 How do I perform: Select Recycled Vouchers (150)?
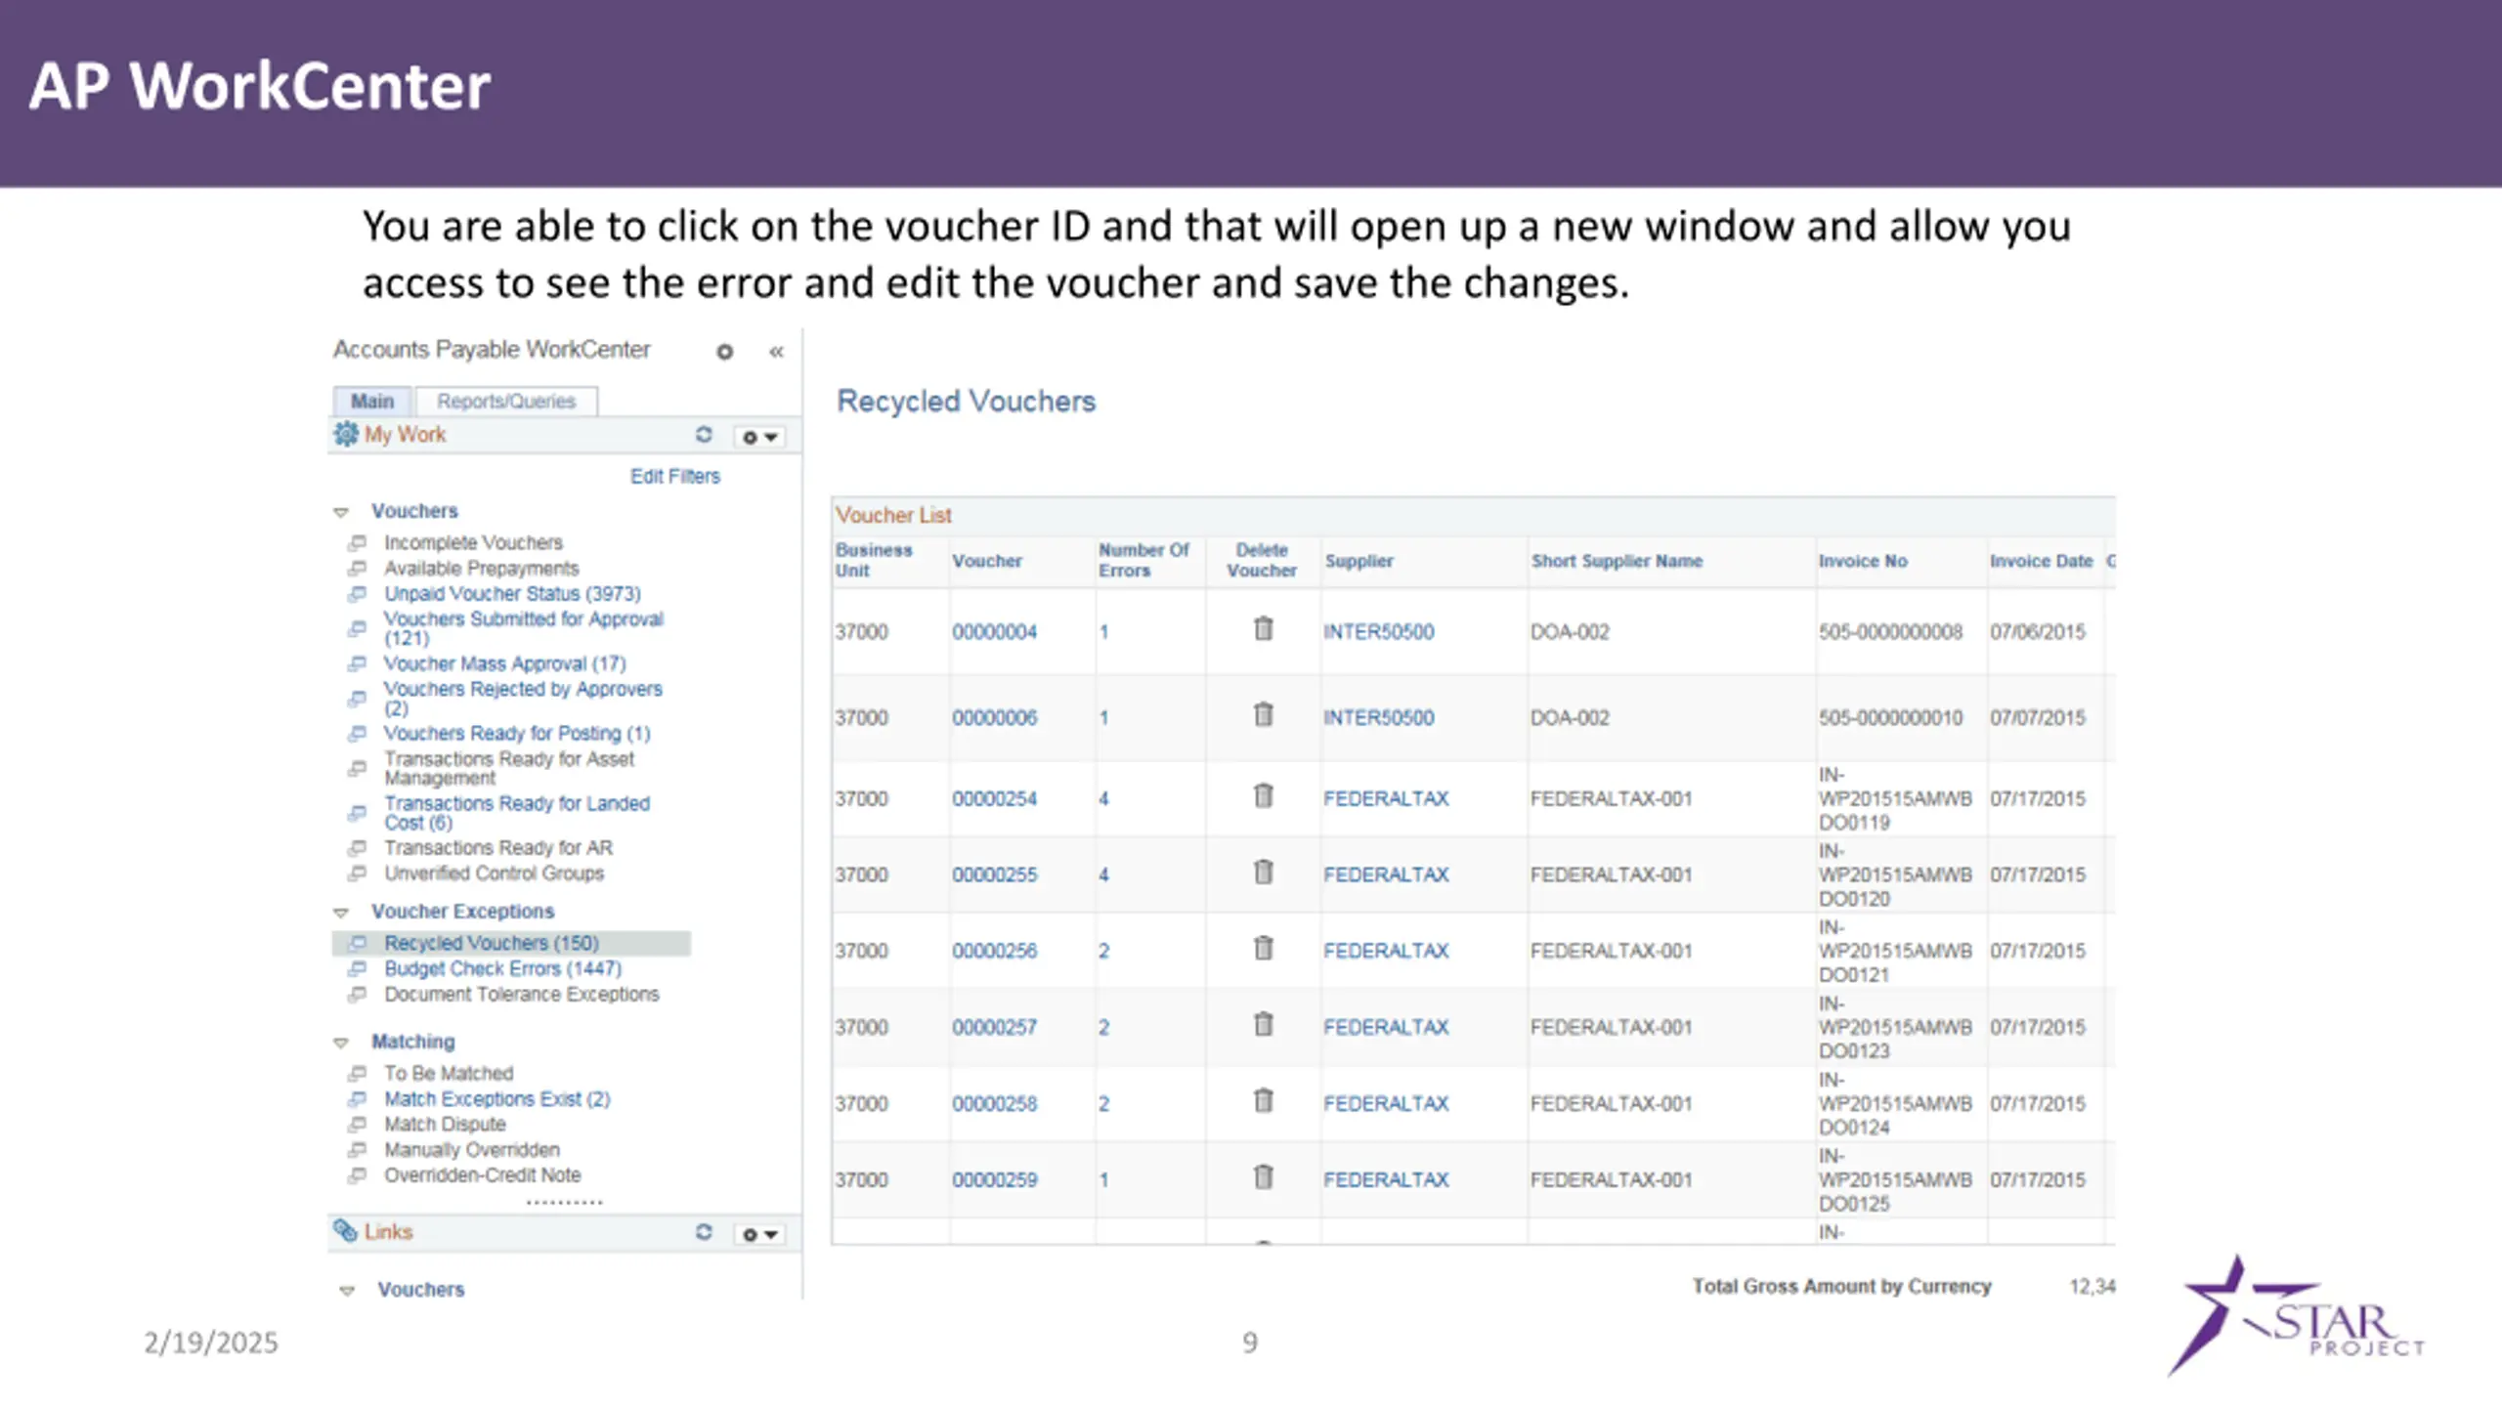pos(492,943)
